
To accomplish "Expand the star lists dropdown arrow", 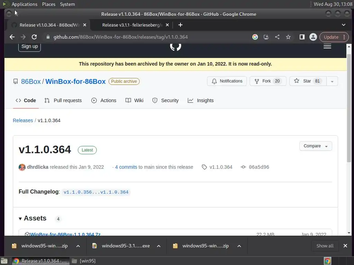I will tap(332, 81).
